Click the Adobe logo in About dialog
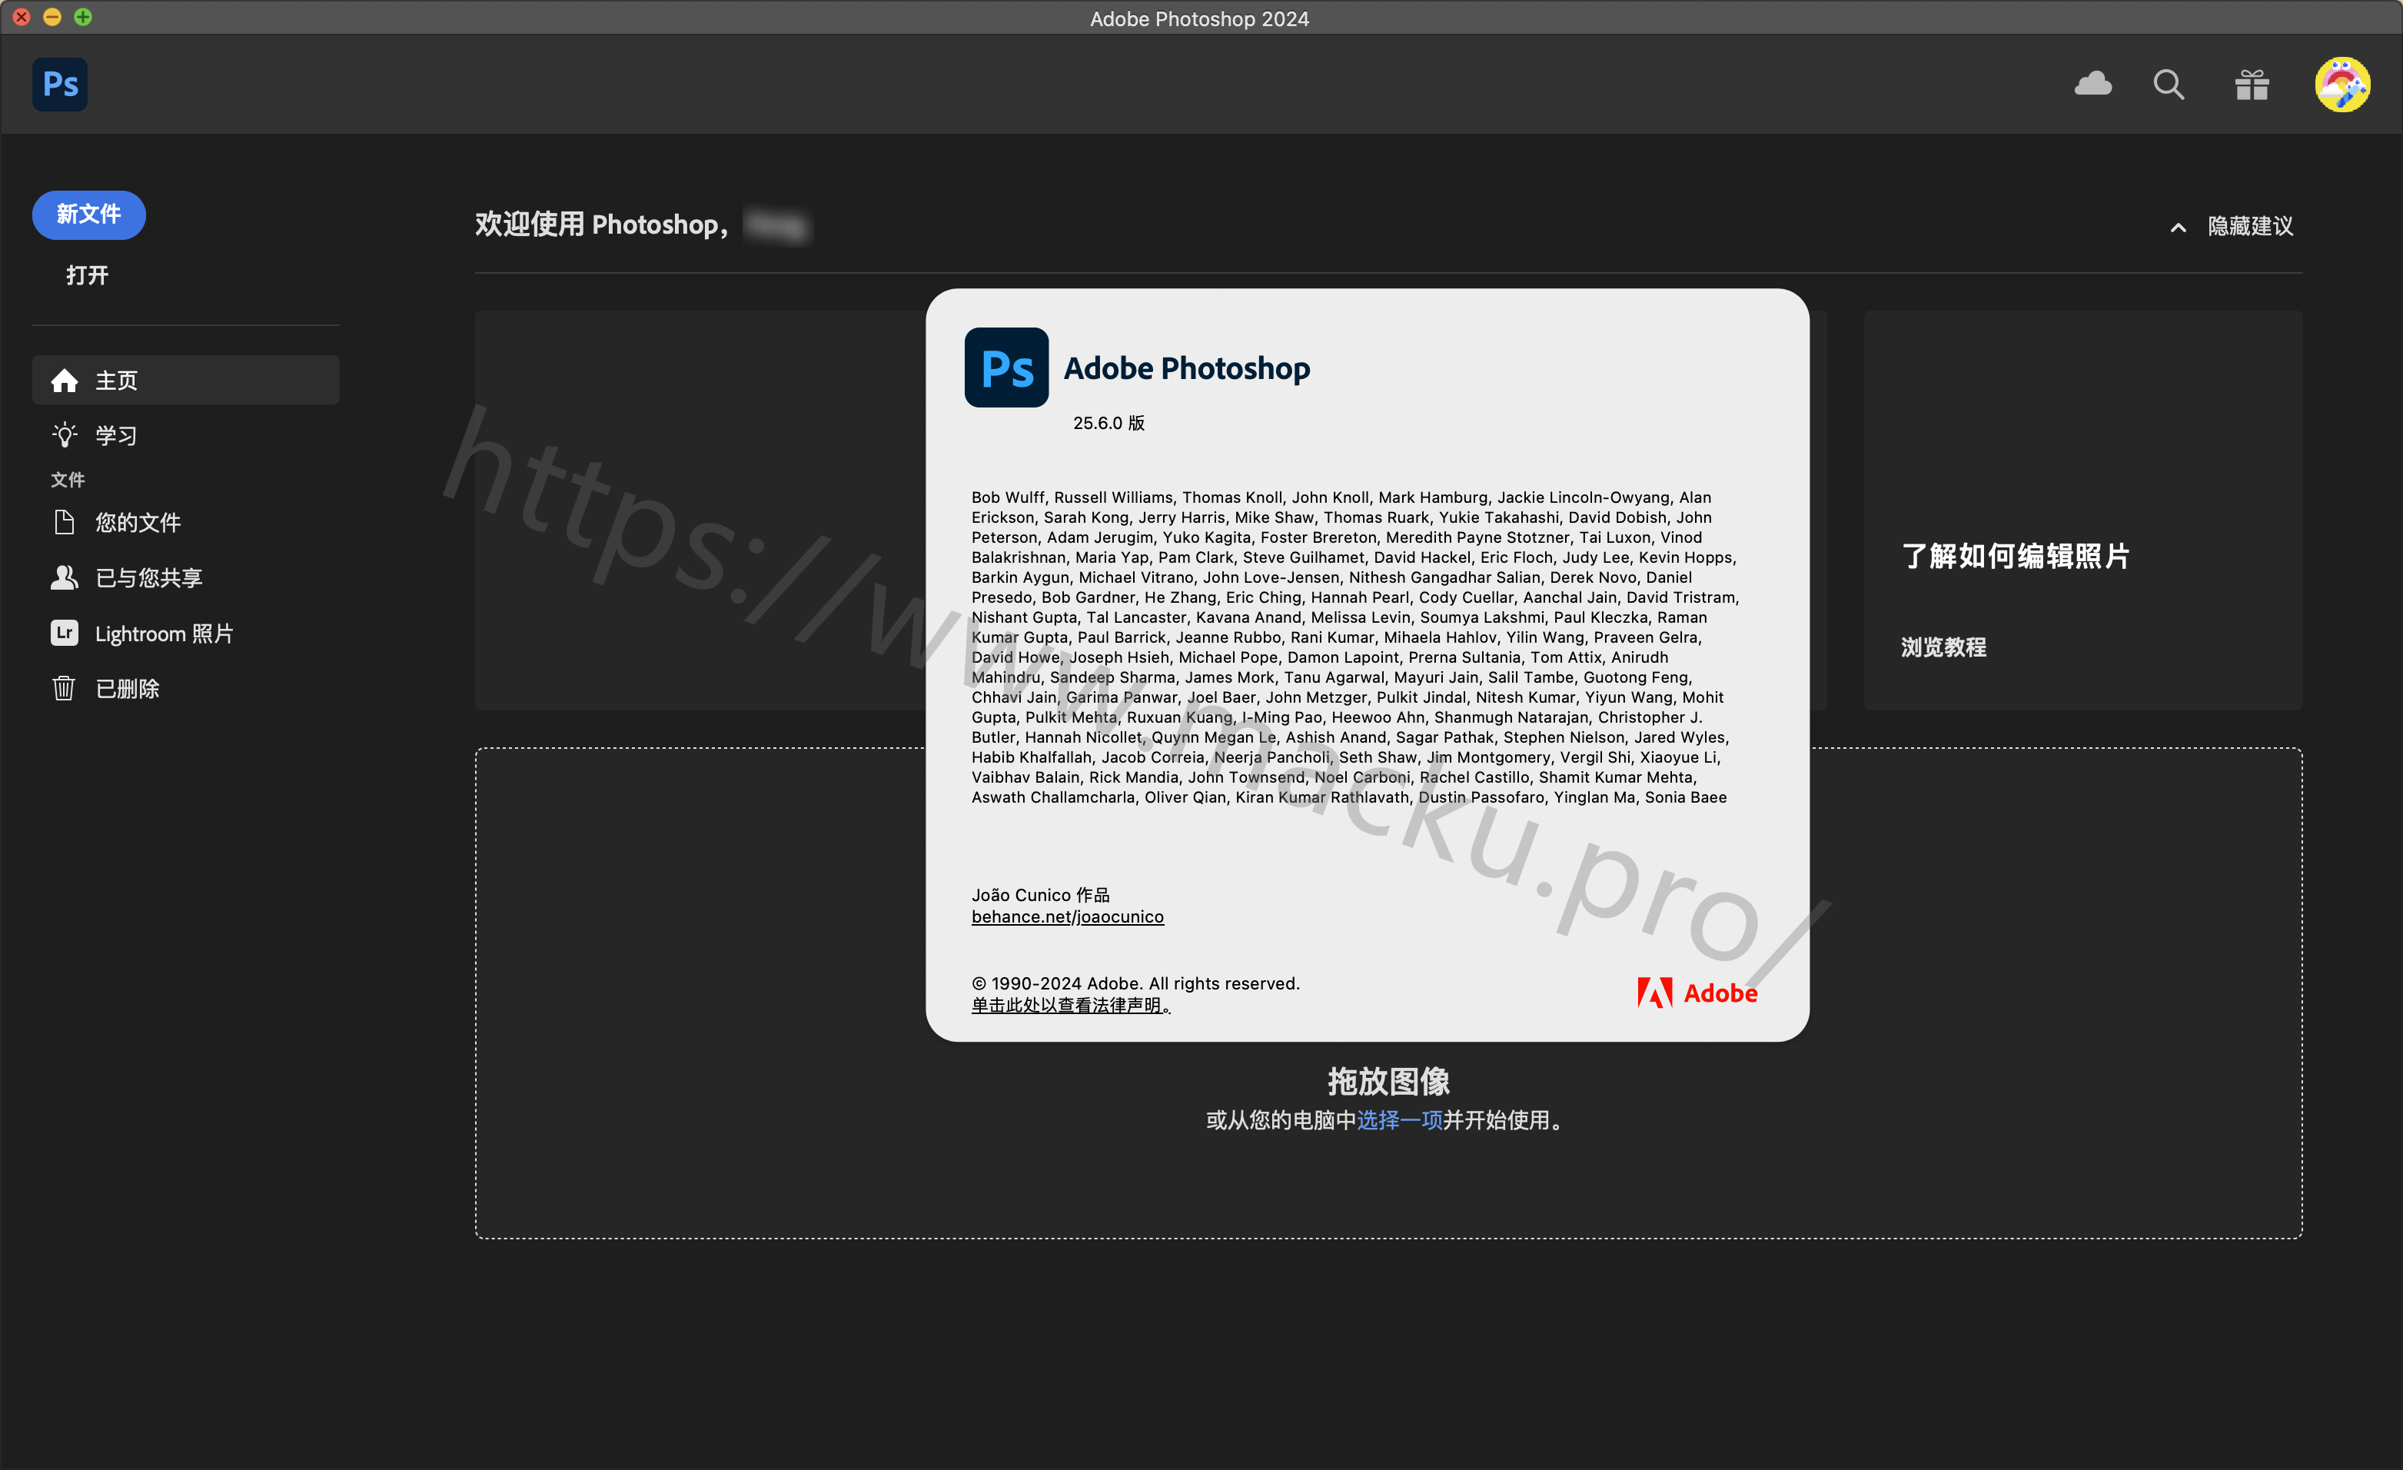 1697,993
